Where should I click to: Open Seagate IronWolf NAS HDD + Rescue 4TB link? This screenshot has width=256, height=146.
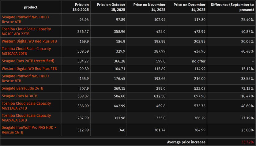pos(26,20)
